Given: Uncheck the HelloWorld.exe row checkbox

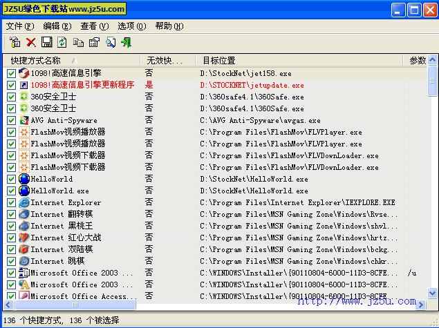Looking at the screenshot, I should (x=11, y=191).
